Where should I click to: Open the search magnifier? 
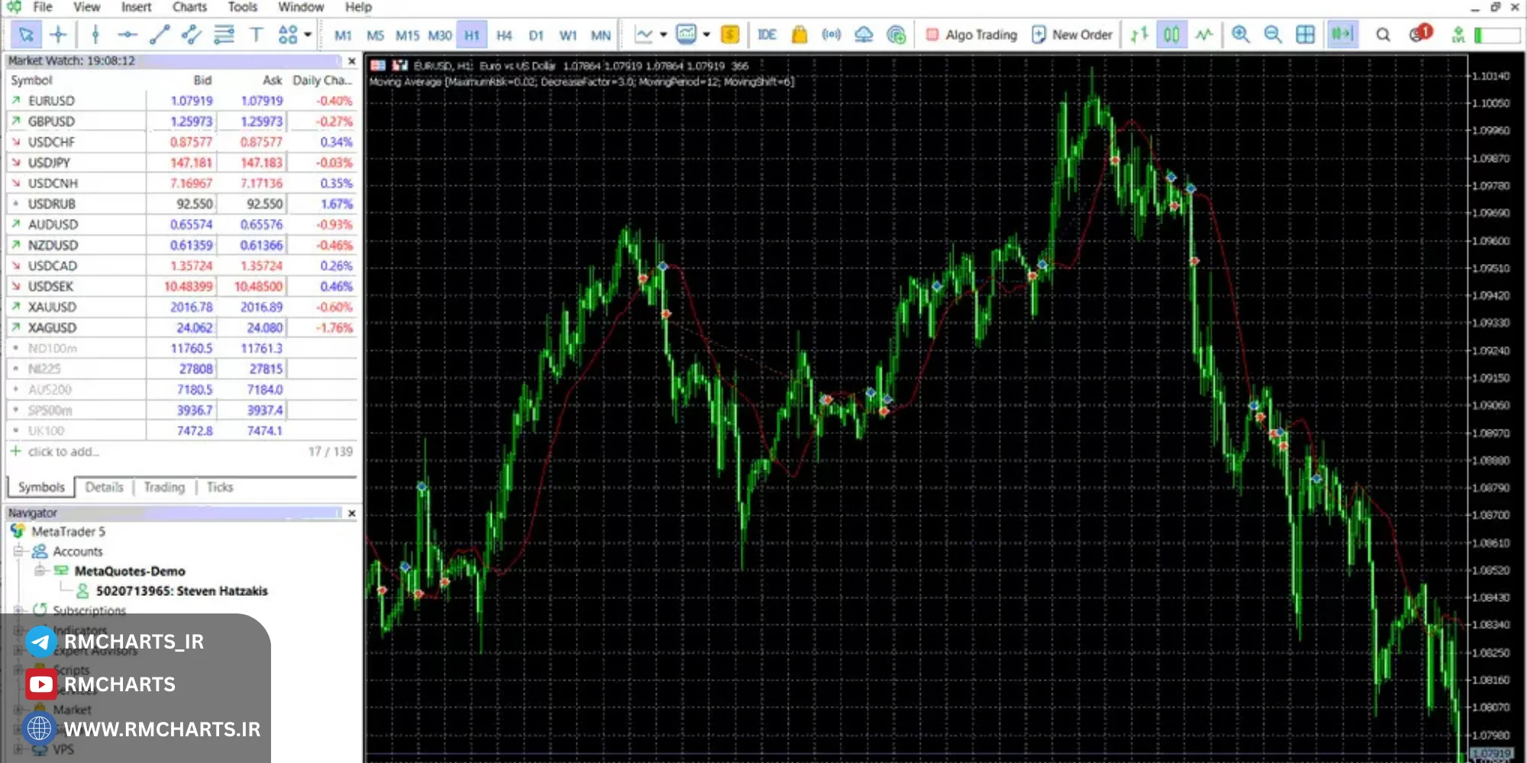tap(1383, 34)
